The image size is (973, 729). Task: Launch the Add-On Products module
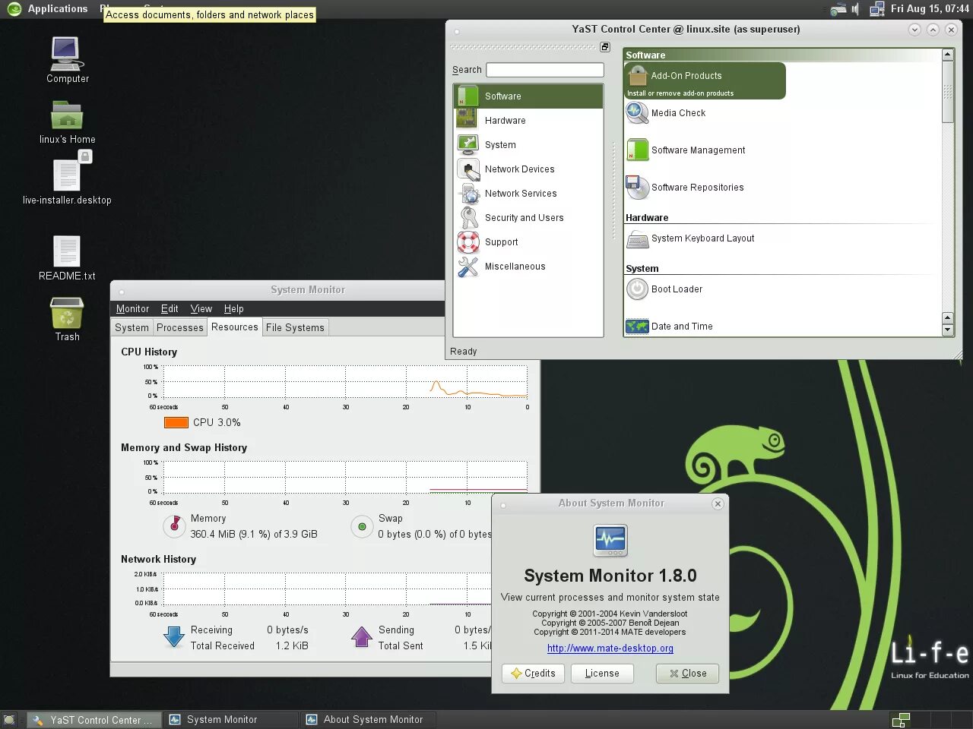click(x=705, y=80)
